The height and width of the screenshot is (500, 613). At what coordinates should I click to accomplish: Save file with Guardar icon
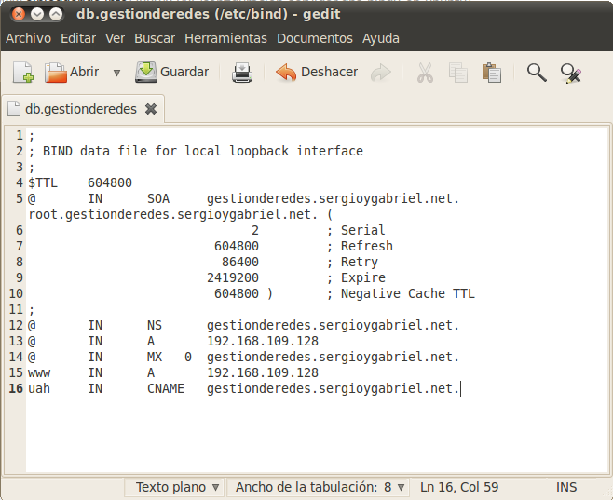(146, 72)
